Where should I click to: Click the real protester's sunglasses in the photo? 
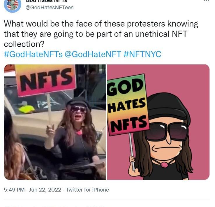point(78,109)
